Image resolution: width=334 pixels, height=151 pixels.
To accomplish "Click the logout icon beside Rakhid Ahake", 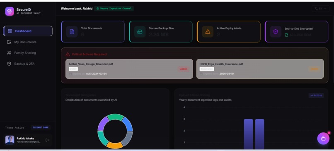I will tap(47, 140).
